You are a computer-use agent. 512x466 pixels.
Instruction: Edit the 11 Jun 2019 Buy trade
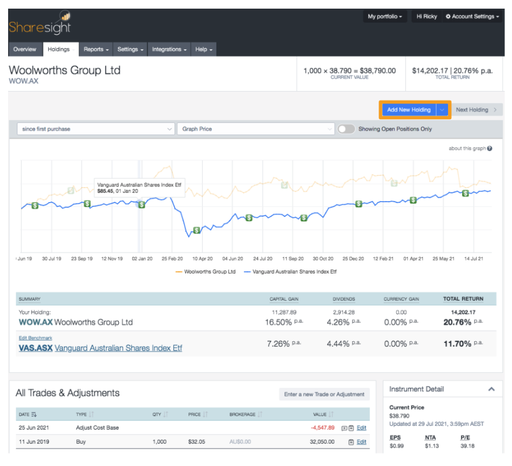(361, 442)
